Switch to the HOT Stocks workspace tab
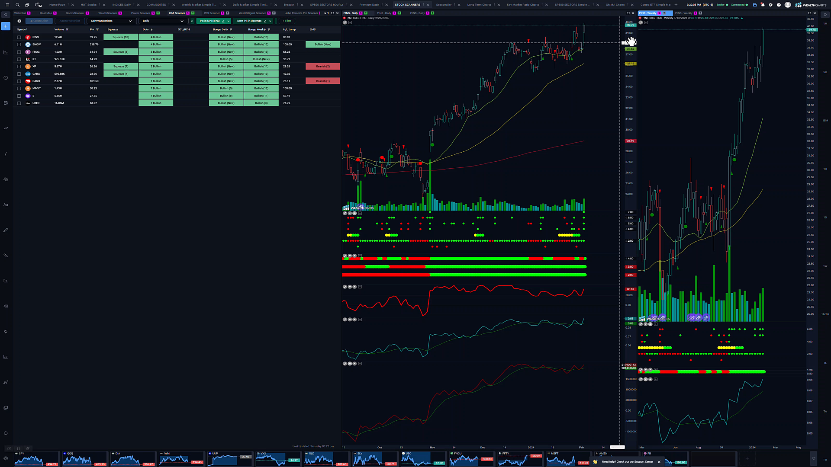Image resolution: width=831 pixels, height=467 pixels. (x=89, y=5)
